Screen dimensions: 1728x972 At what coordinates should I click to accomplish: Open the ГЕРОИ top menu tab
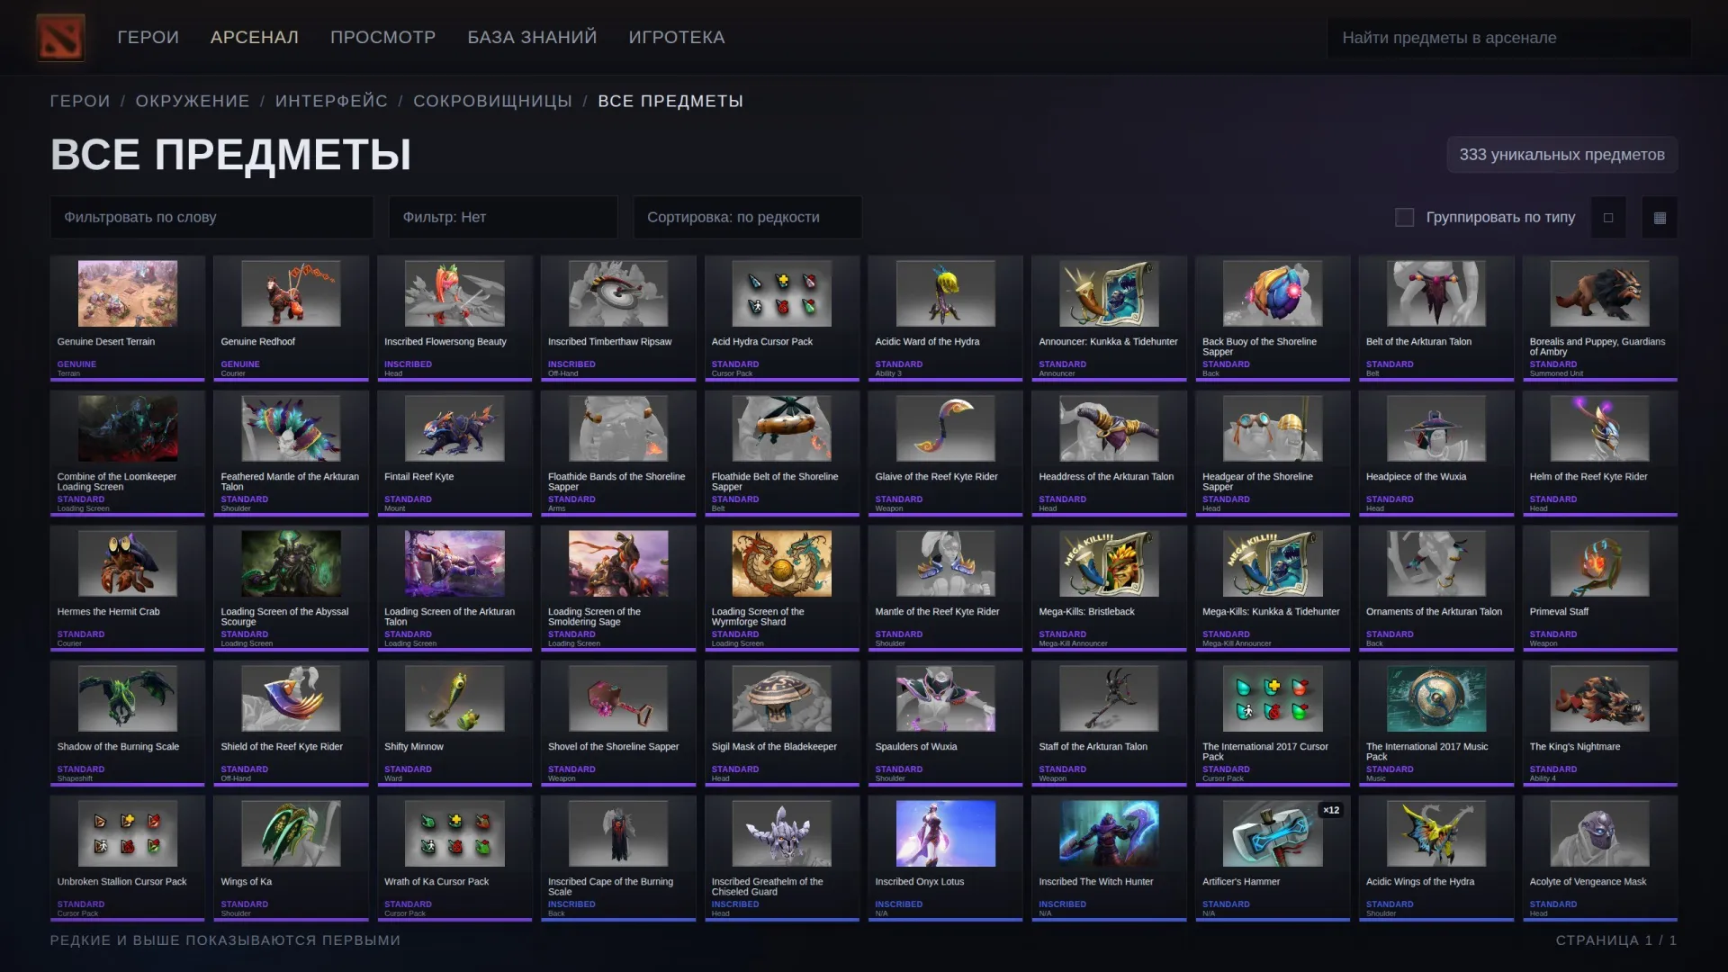coord(148,37)
